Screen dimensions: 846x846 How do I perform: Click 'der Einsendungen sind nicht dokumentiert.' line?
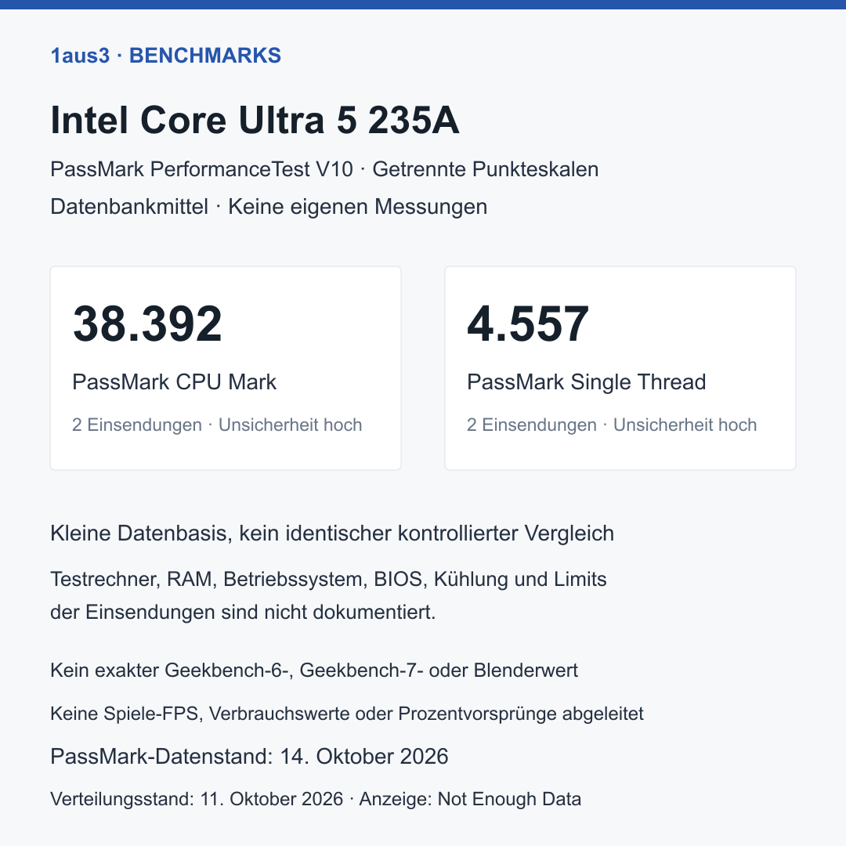click(243, 613)
